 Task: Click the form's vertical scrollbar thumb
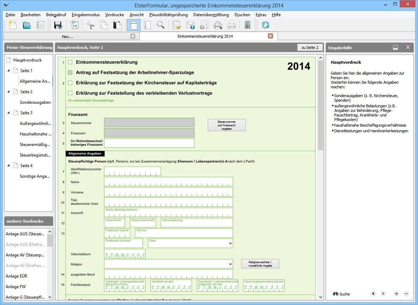tap(320, 106)
